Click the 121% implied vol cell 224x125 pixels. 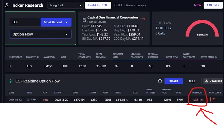167,100
